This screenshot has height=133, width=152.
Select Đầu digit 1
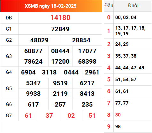pyautogui.click(x=109, y=31)
